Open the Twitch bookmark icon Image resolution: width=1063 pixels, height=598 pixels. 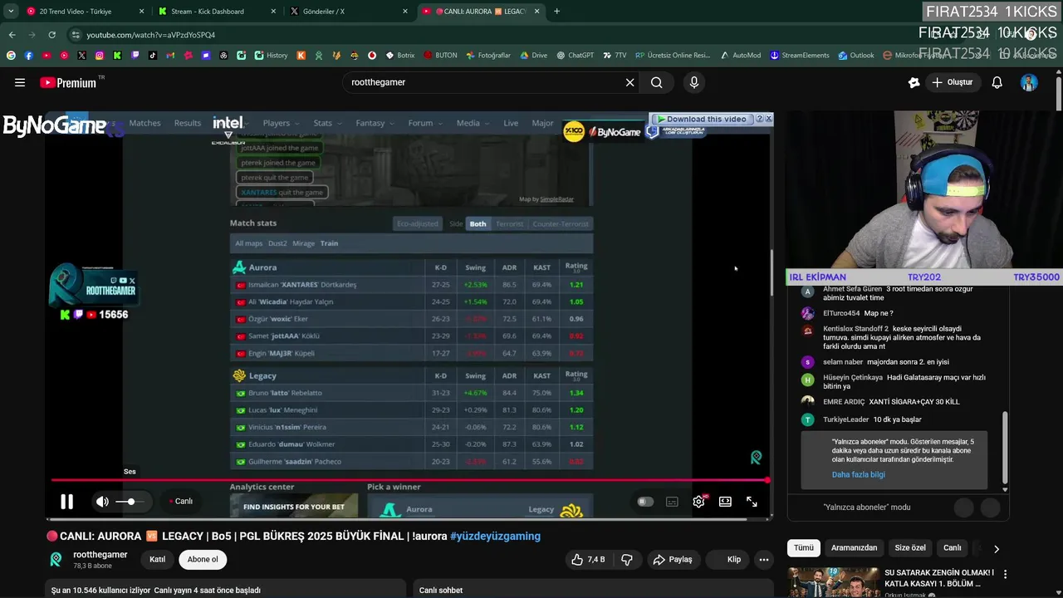pyautogui.click(x=135, y=56)
